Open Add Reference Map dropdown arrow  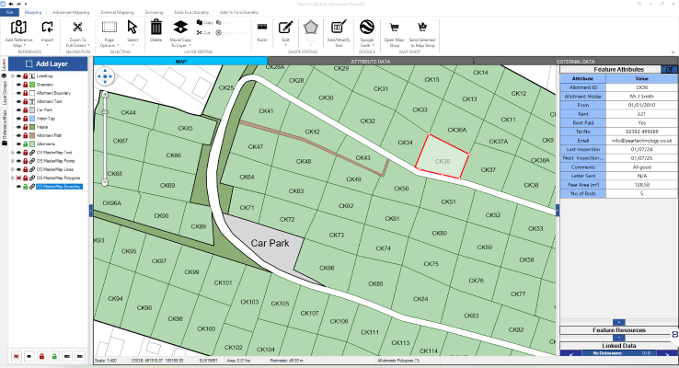coord(25,45)
